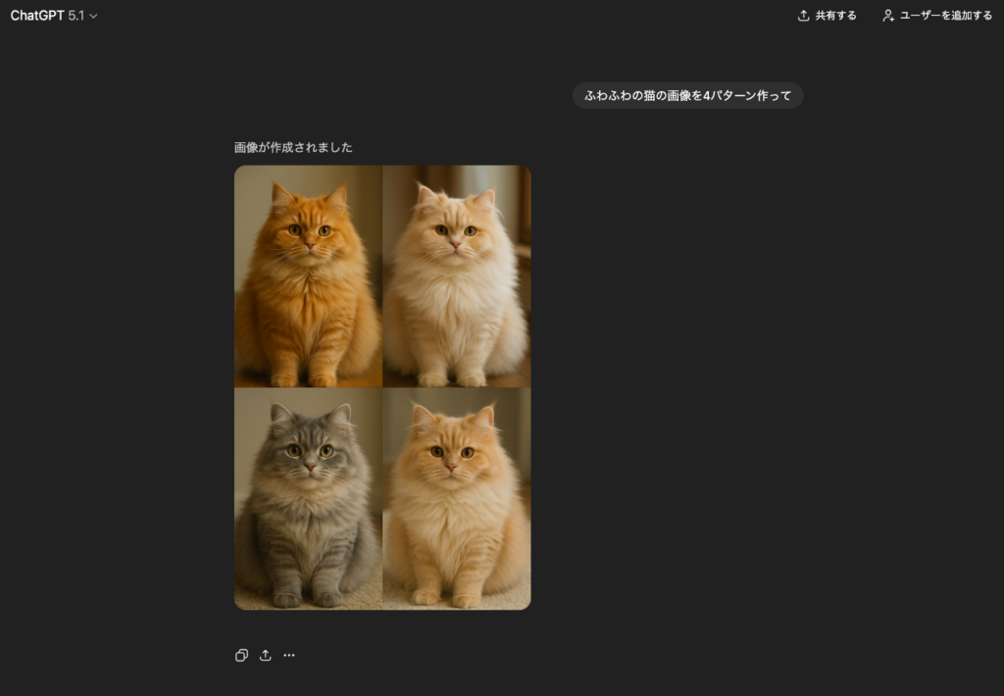Select the cream cat in the top-right quadrant
1004x696 pixels.
click(456, 276)
